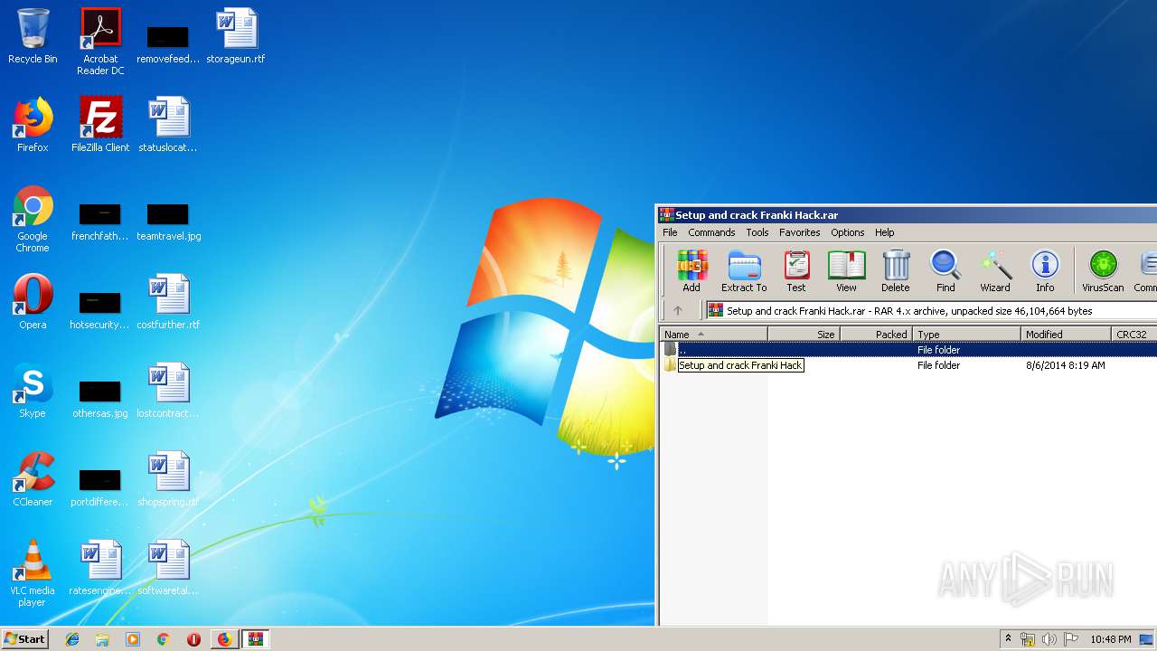Viewport: 1157px width, 651px height.
Task: Click the WinRAR taskbar button
Action: coord(256,639)
